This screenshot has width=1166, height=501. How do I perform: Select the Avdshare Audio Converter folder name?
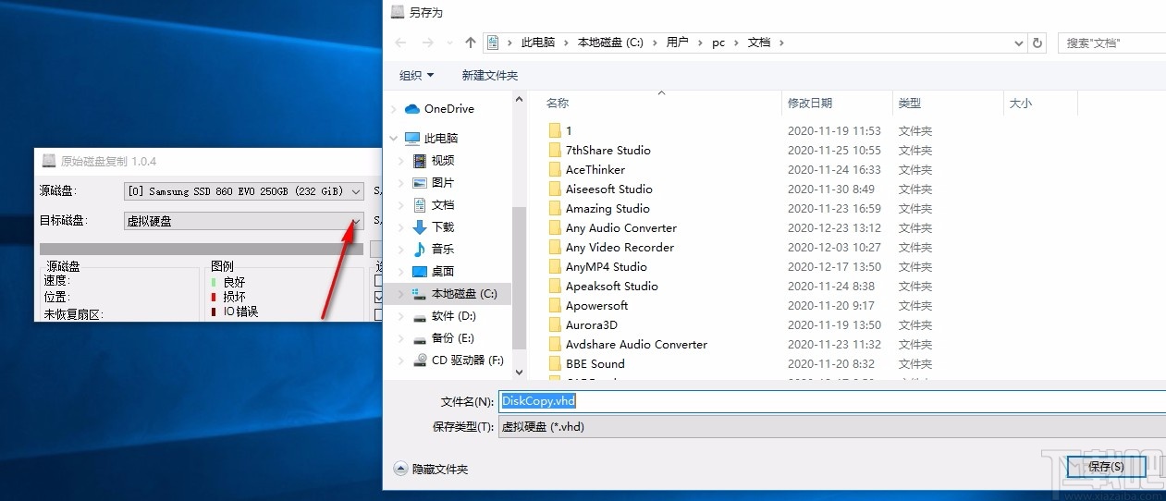pyautogui.click(x=636, y=345)
